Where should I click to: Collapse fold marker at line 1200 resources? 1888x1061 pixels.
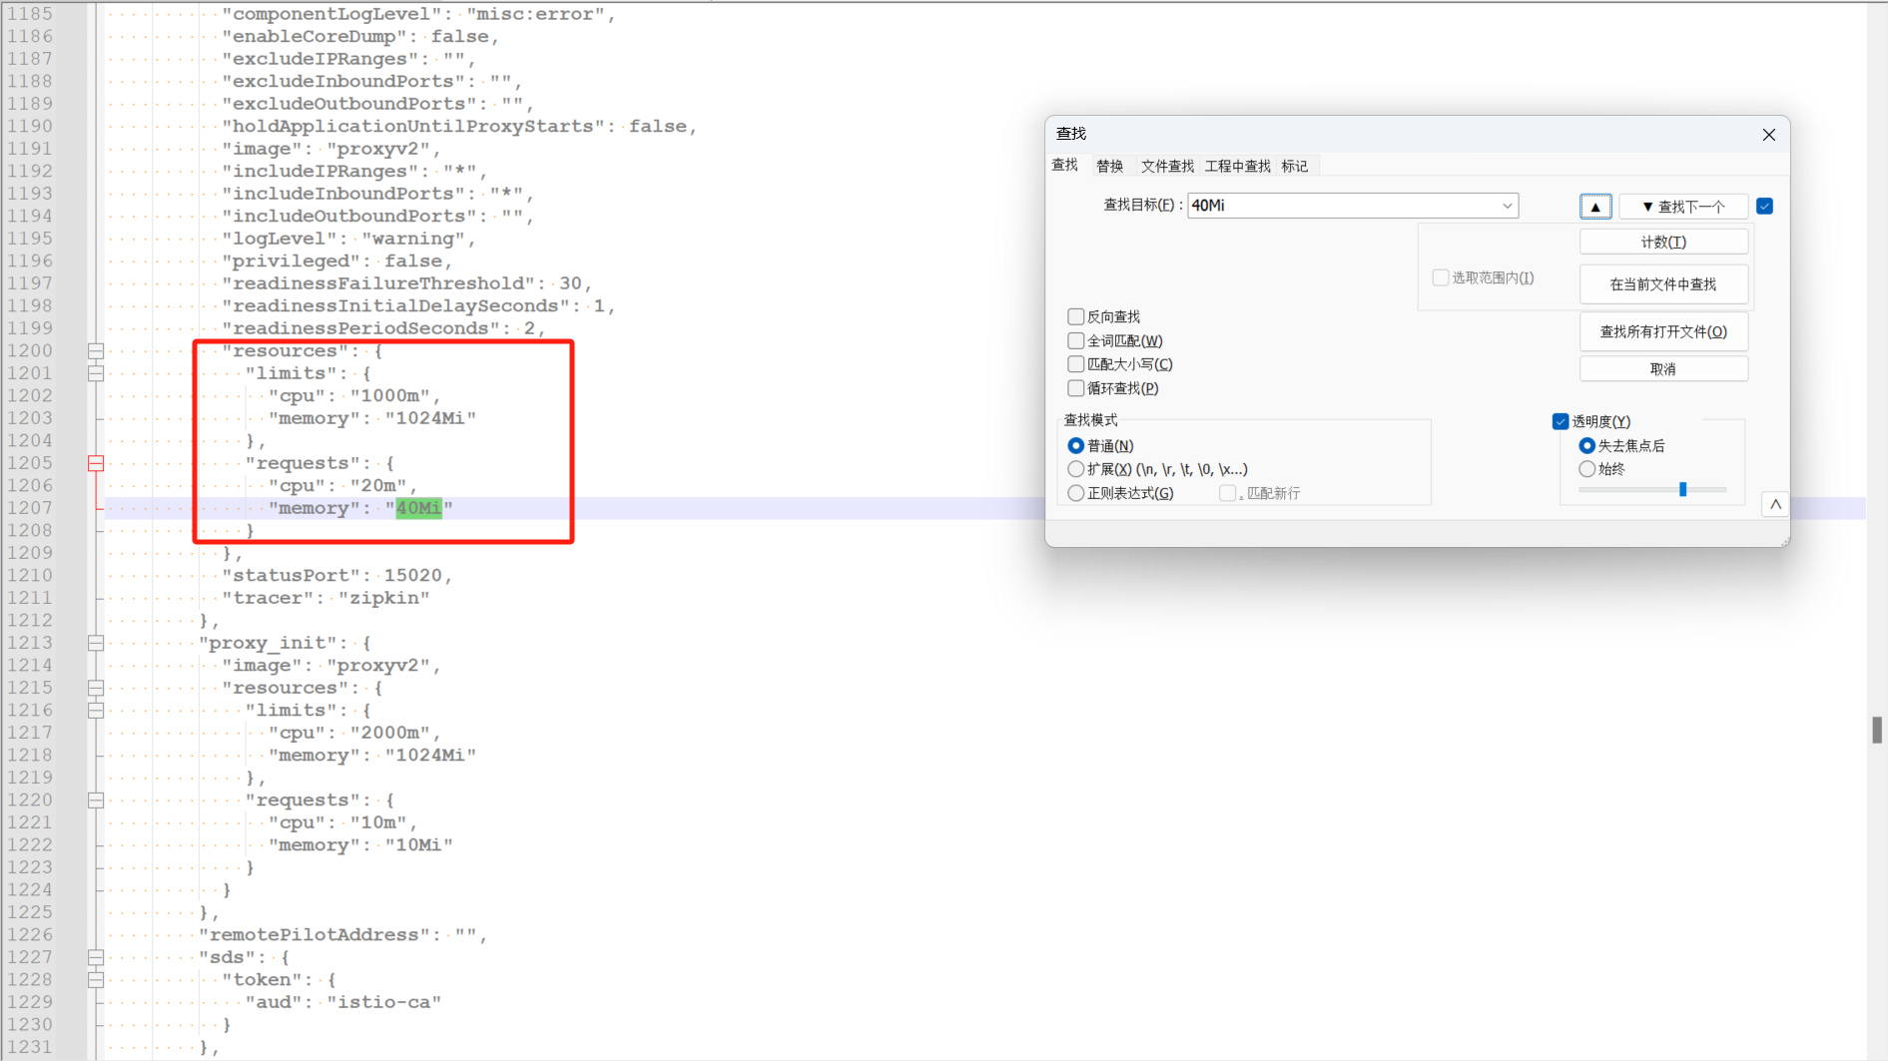click(x=96, y=351)
